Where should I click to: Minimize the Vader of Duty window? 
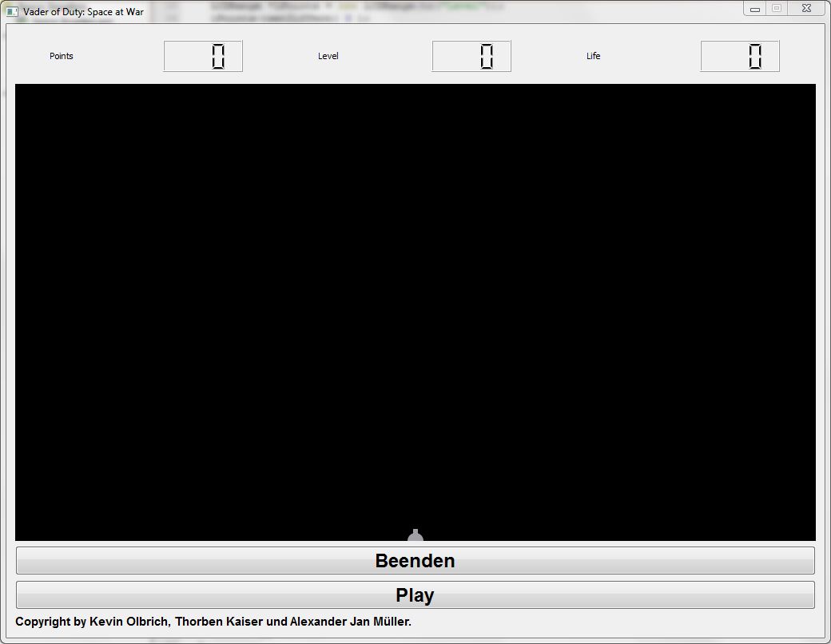point(754,9)
